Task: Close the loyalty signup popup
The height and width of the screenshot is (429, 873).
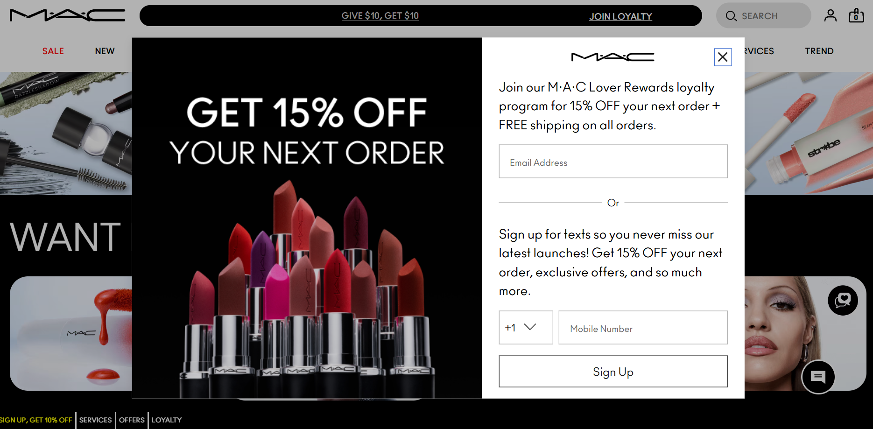Action: [x=723, y=57]
